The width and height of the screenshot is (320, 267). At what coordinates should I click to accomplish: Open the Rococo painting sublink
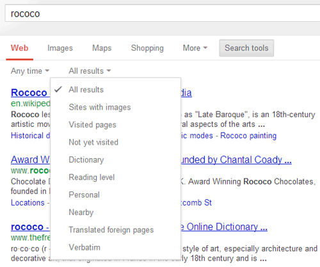(x=248, y=136)
